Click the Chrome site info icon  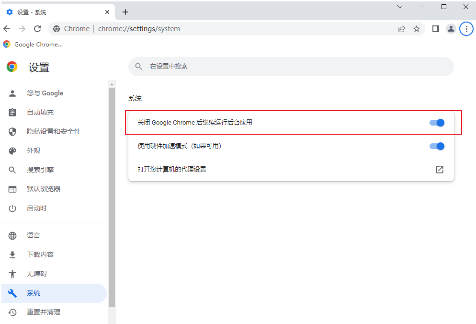coord(57,29)
